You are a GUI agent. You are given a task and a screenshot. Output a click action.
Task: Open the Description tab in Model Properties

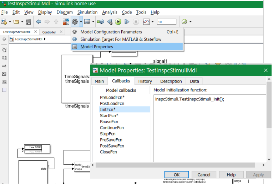point(171,81)
